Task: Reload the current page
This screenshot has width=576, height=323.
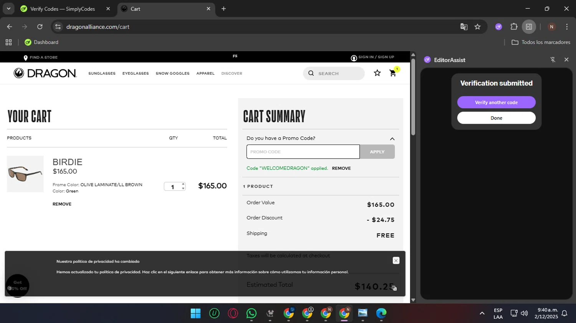Action: point(40,27)
